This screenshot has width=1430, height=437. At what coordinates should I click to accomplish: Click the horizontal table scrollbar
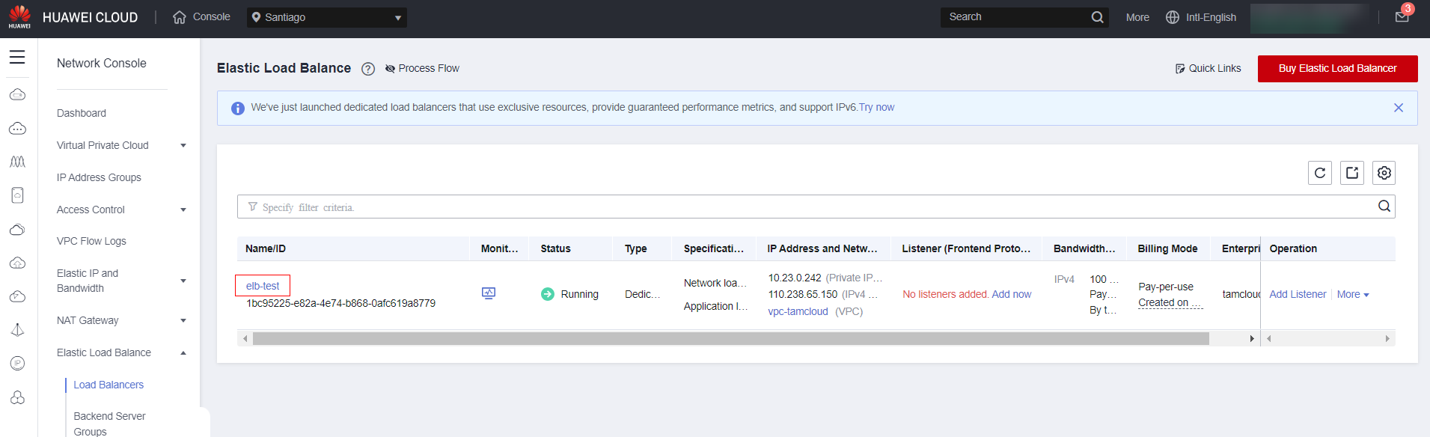(730, 339)
